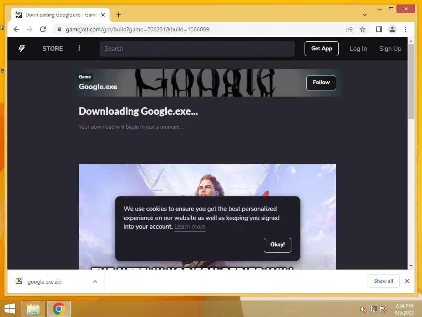The image size is (422, 317).
Task: Click Sign Up
Action: (390, 49)
